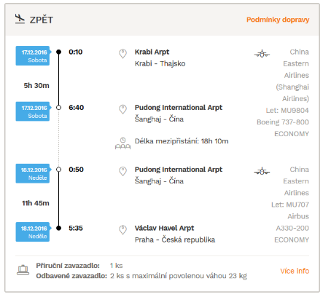The height and width of the screenshot is (297, 323).
Task: Click the luggage icon beside Příruční zavazadlo
Action: 23,270
